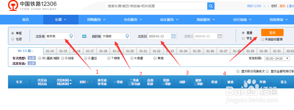Click the 姜凯 username link
This screenshot has height=110, width=294.
click(282, 6)
